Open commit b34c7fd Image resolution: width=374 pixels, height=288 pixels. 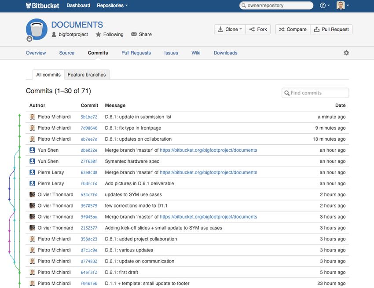[x=89, y=194]
